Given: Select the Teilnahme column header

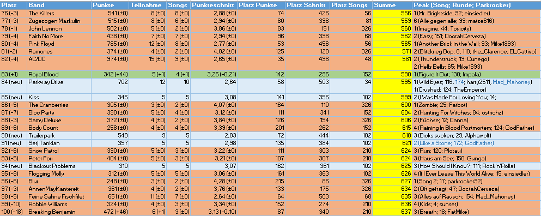Looking at the screenshot, I should coord(147,5).
